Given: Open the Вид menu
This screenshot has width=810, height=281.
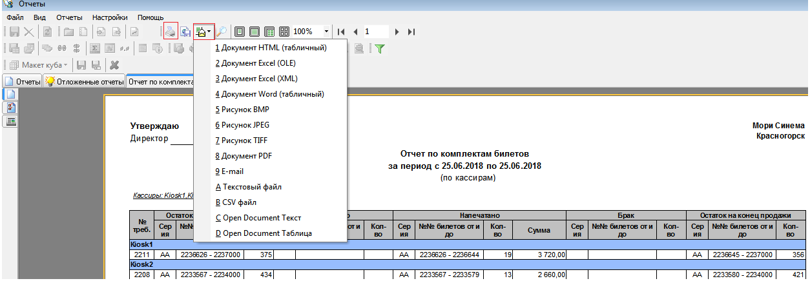Looking at the screenshot, I should (39, 17).
